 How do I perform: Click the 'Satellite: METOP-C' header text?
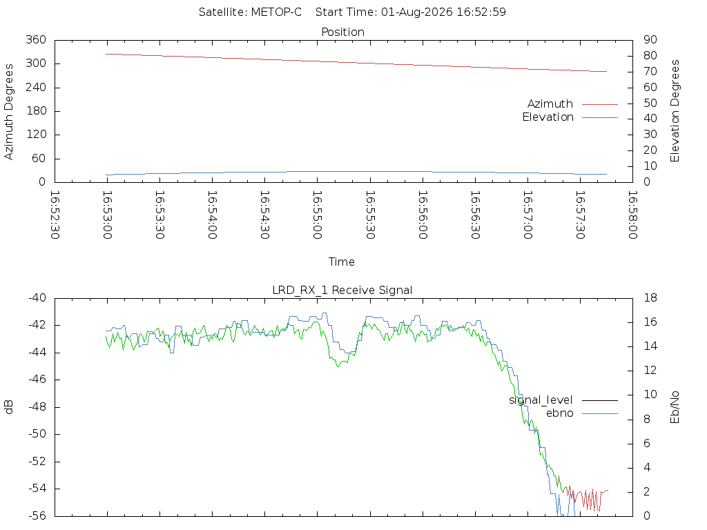point(250,12)
